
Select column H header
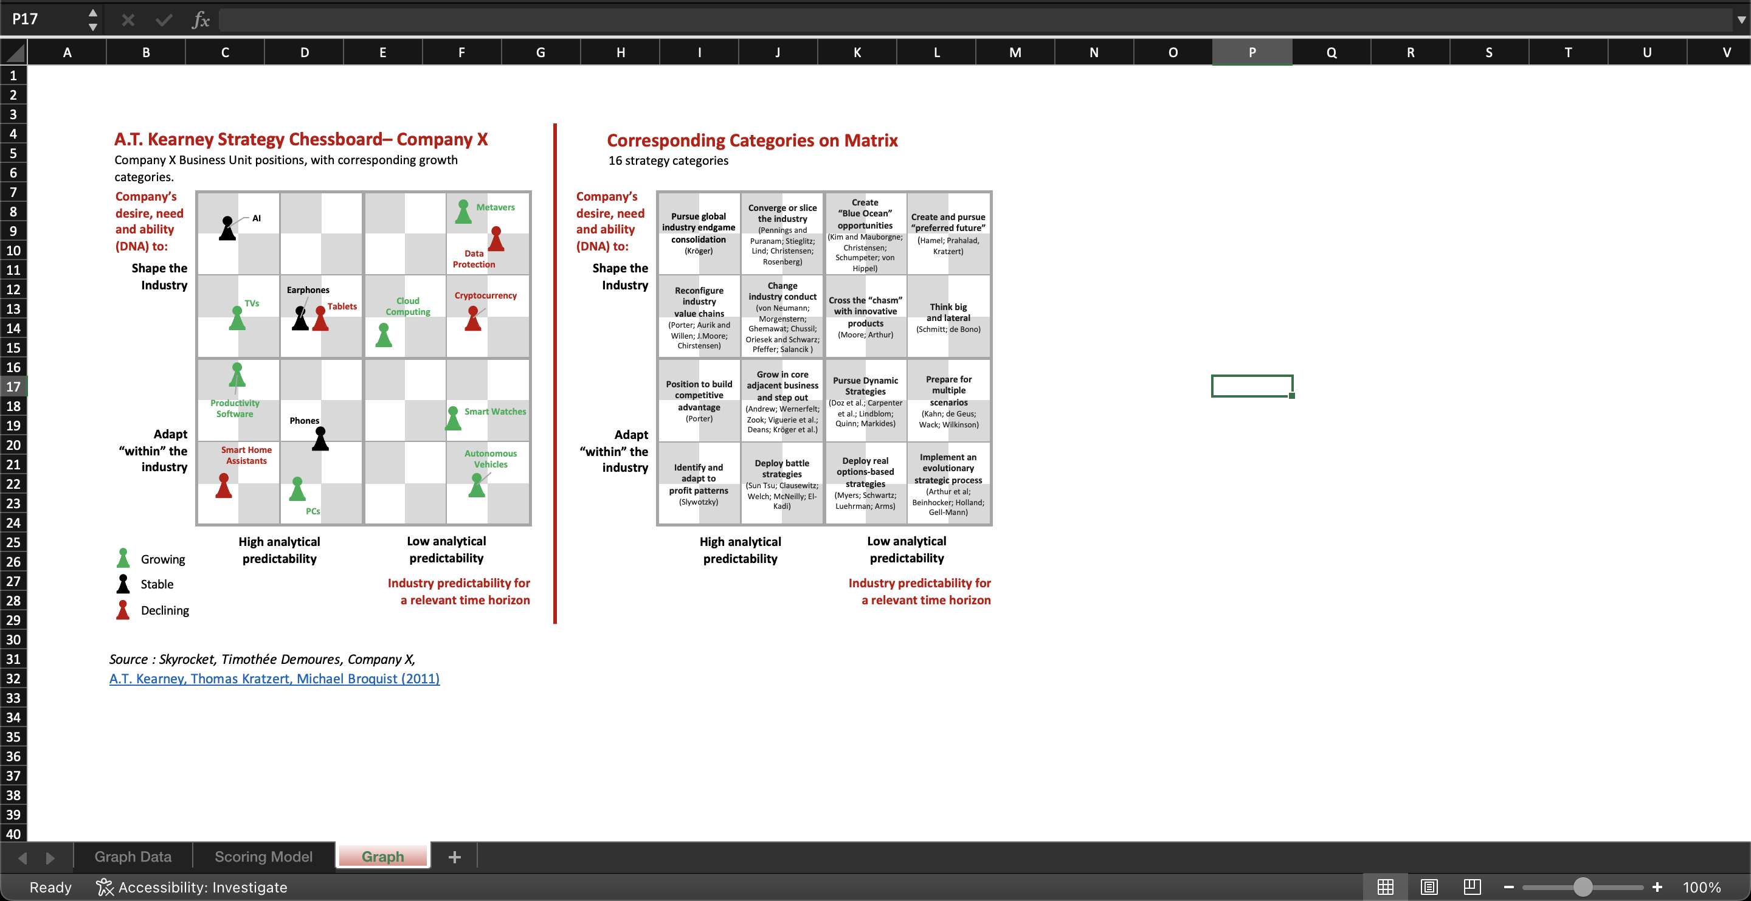(620, 52)
